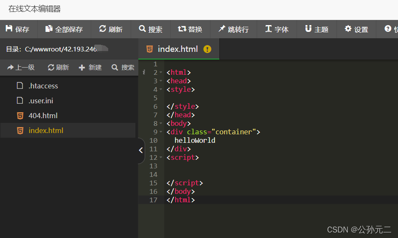Click the unsaved warning icon on tab

(207, 49)
